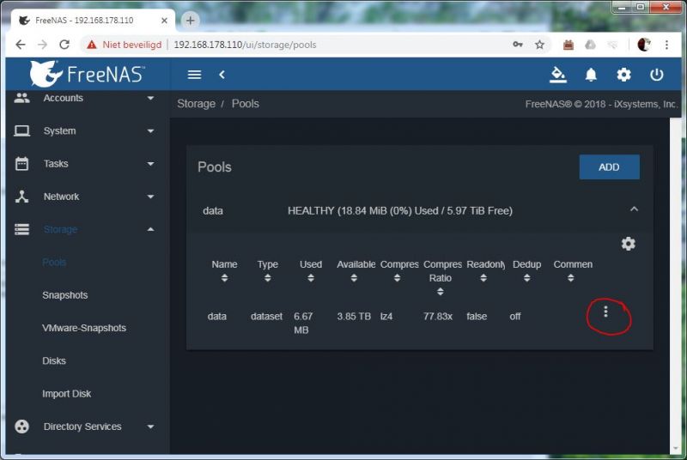Click Pools breadcrumb link
This screenshot has width=687, height=460.
click(x=246, y=104)
